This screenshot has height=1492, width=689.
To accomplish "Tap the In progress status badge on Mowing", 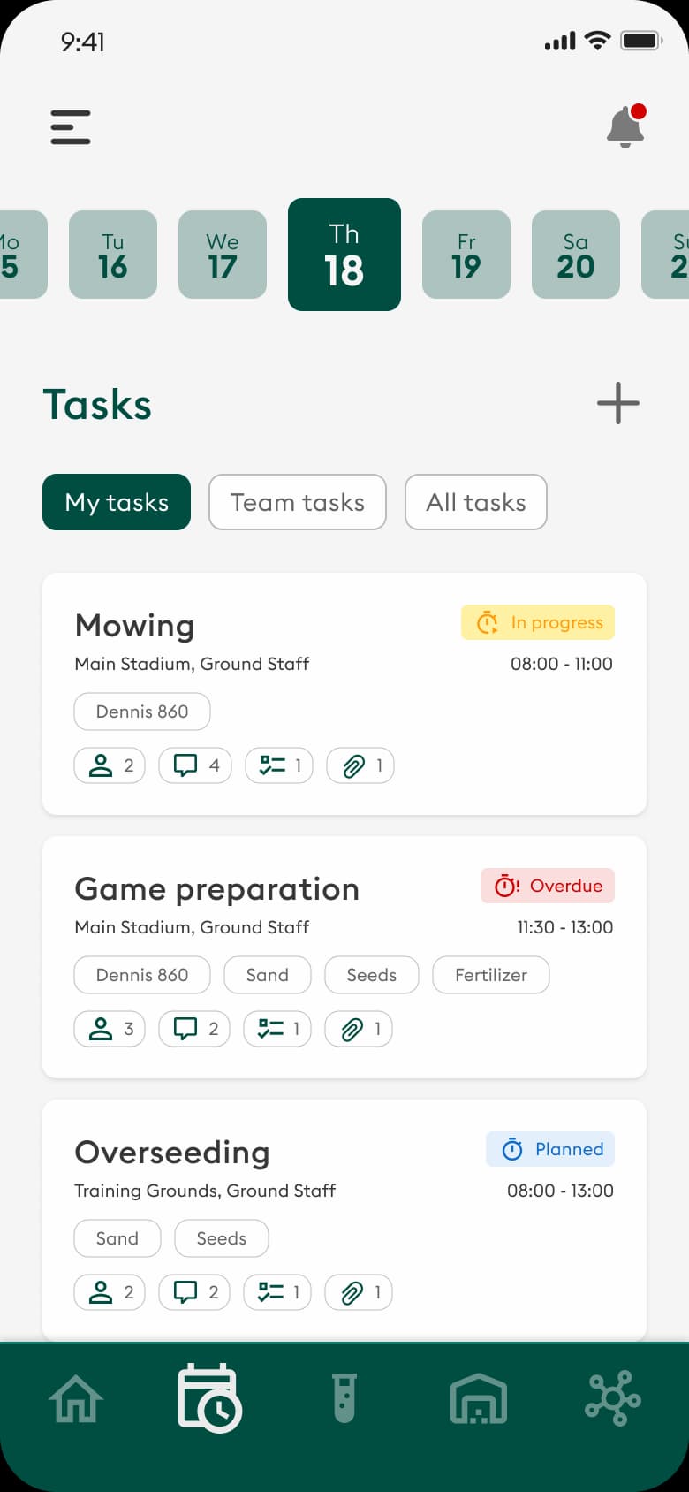I will coord(538,622).
